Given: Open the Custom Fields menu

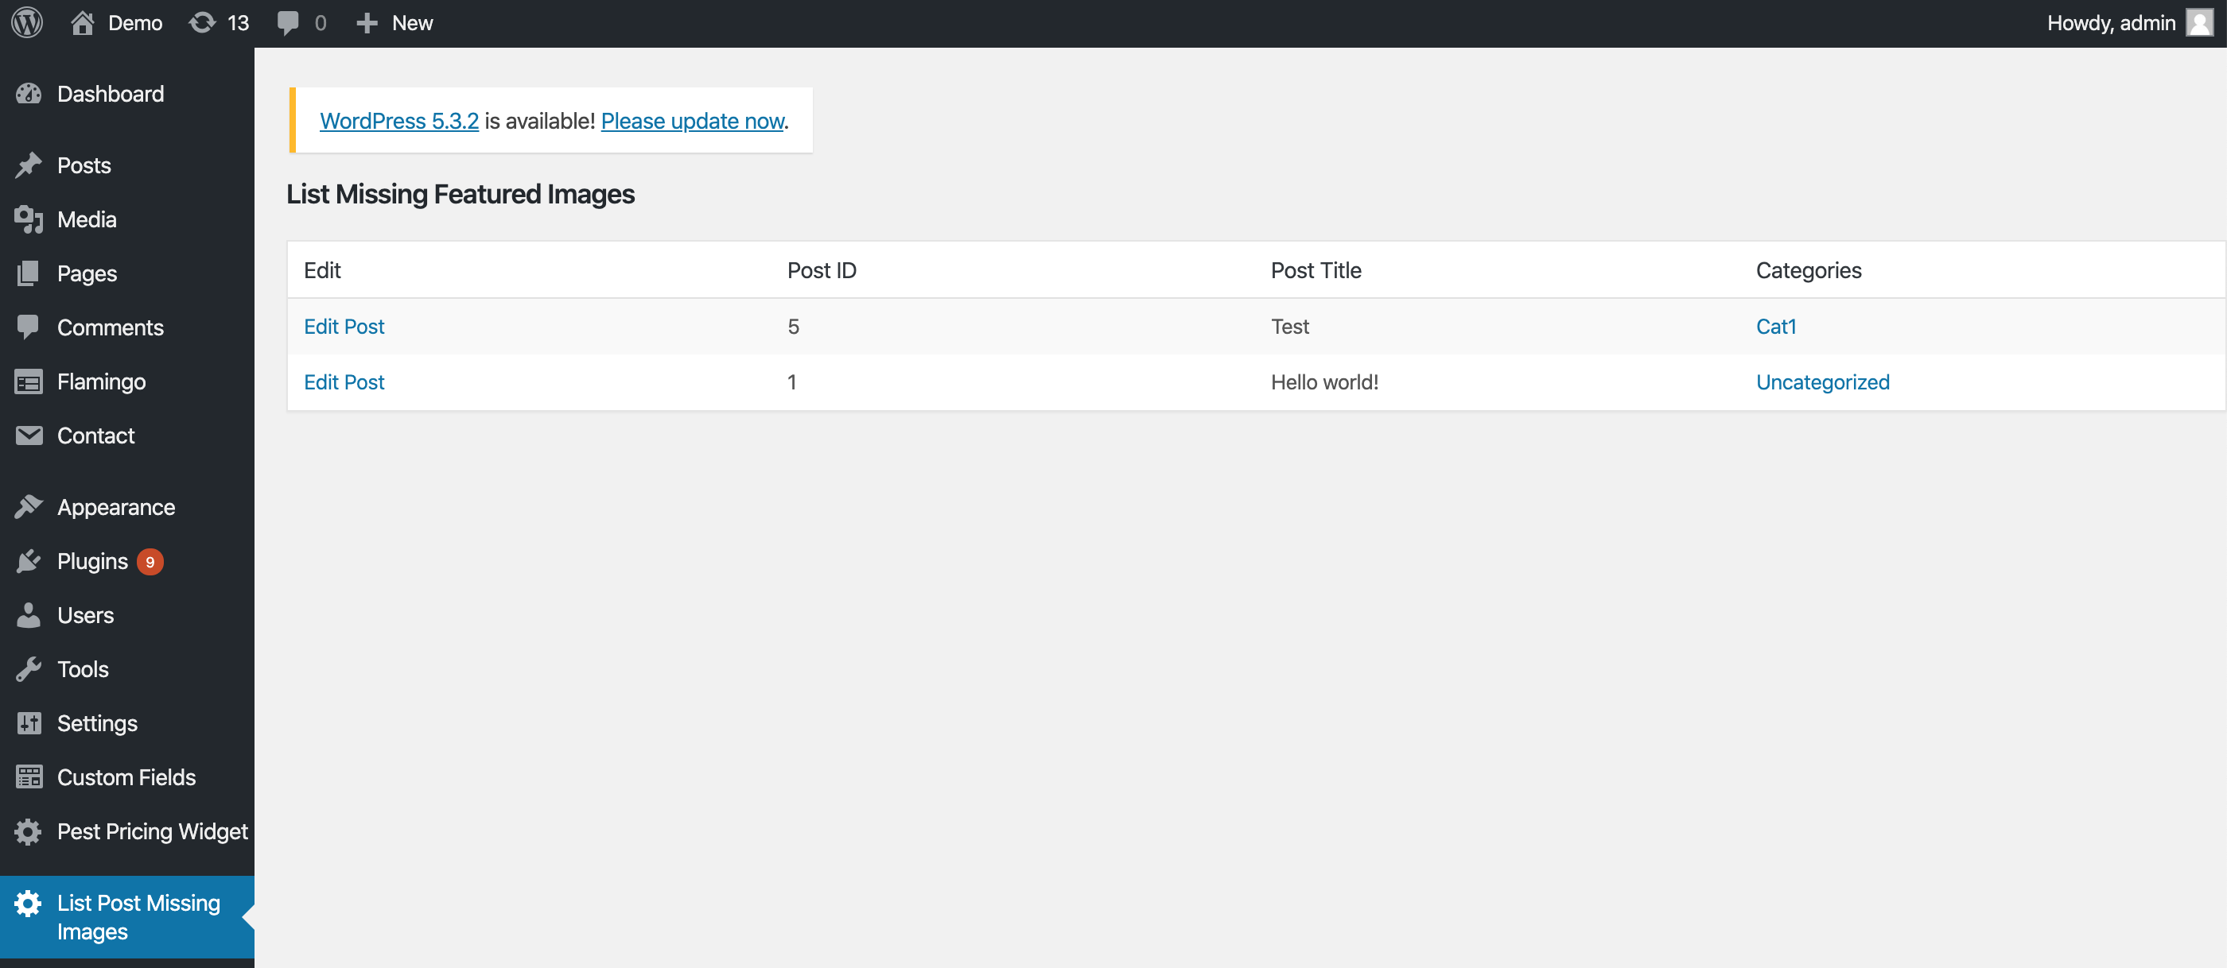Looking at the screenshot, I should point(126,777).
